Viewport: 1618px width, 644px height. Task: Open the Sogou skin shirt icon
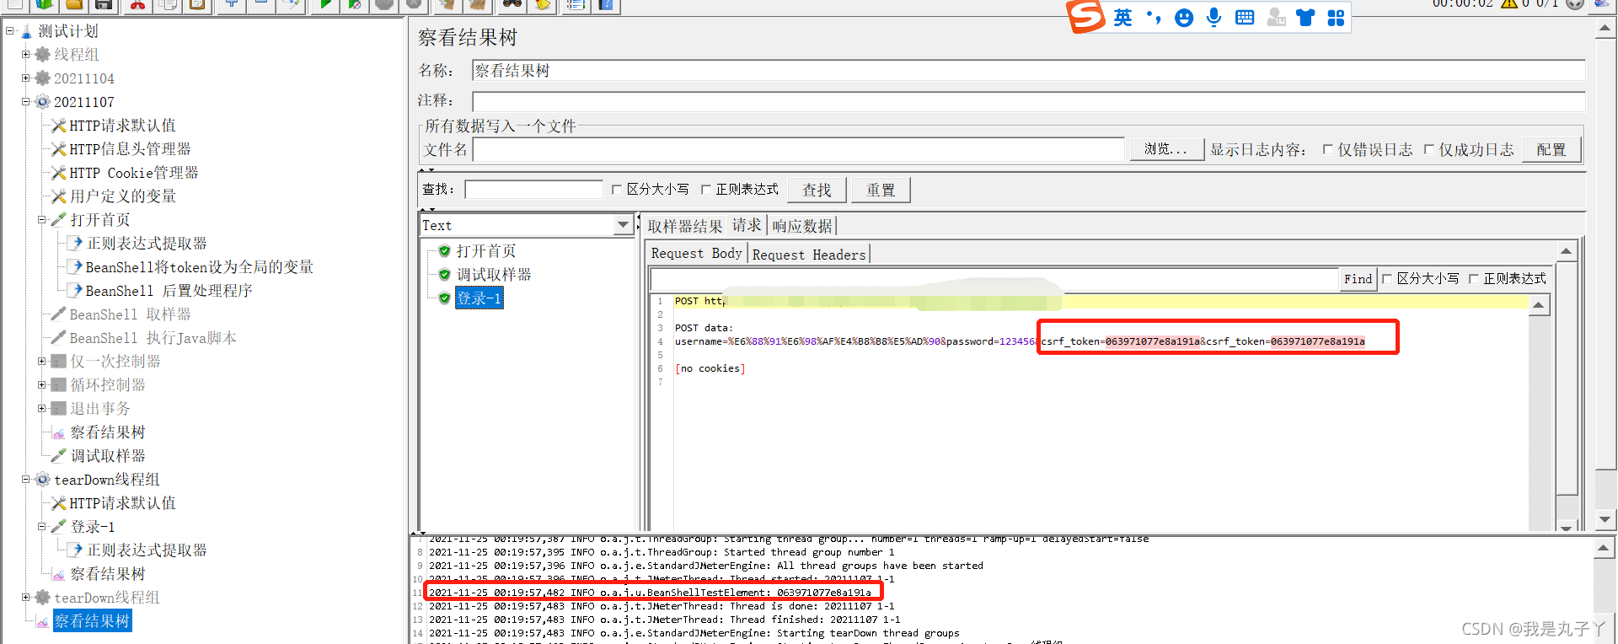pyautogui.click(x=1305, y=18)
